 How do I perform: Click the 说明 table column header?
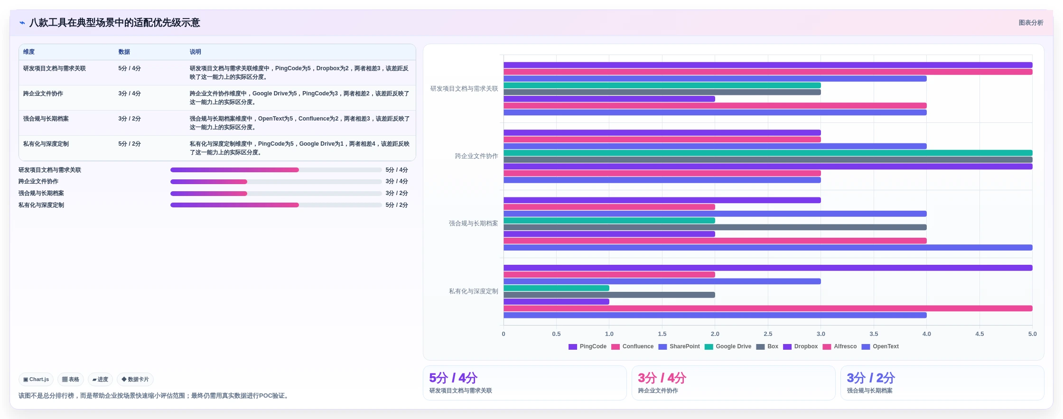click(x=196, y=52)
